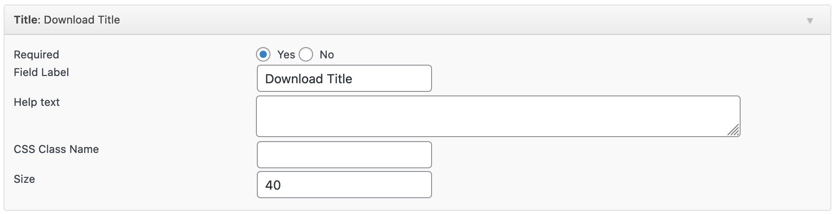Focus the Help text textarea
This screenshot has height=214, width=835.
(x=498, y=116)
